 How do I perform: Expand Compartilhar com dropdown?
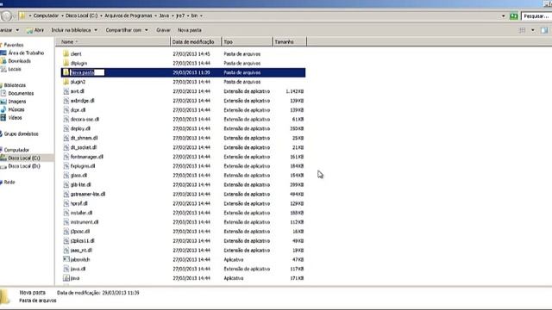147,30
